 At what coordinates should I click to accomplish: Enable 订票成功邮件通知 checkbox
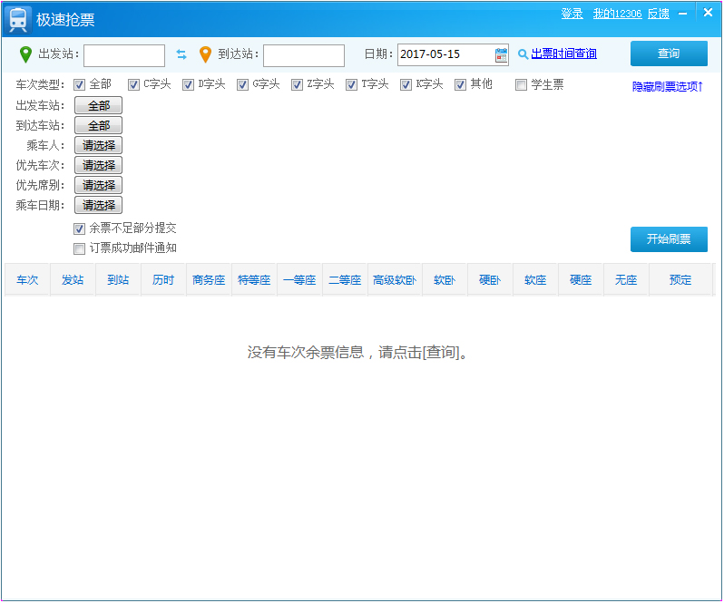click(80, 249)
